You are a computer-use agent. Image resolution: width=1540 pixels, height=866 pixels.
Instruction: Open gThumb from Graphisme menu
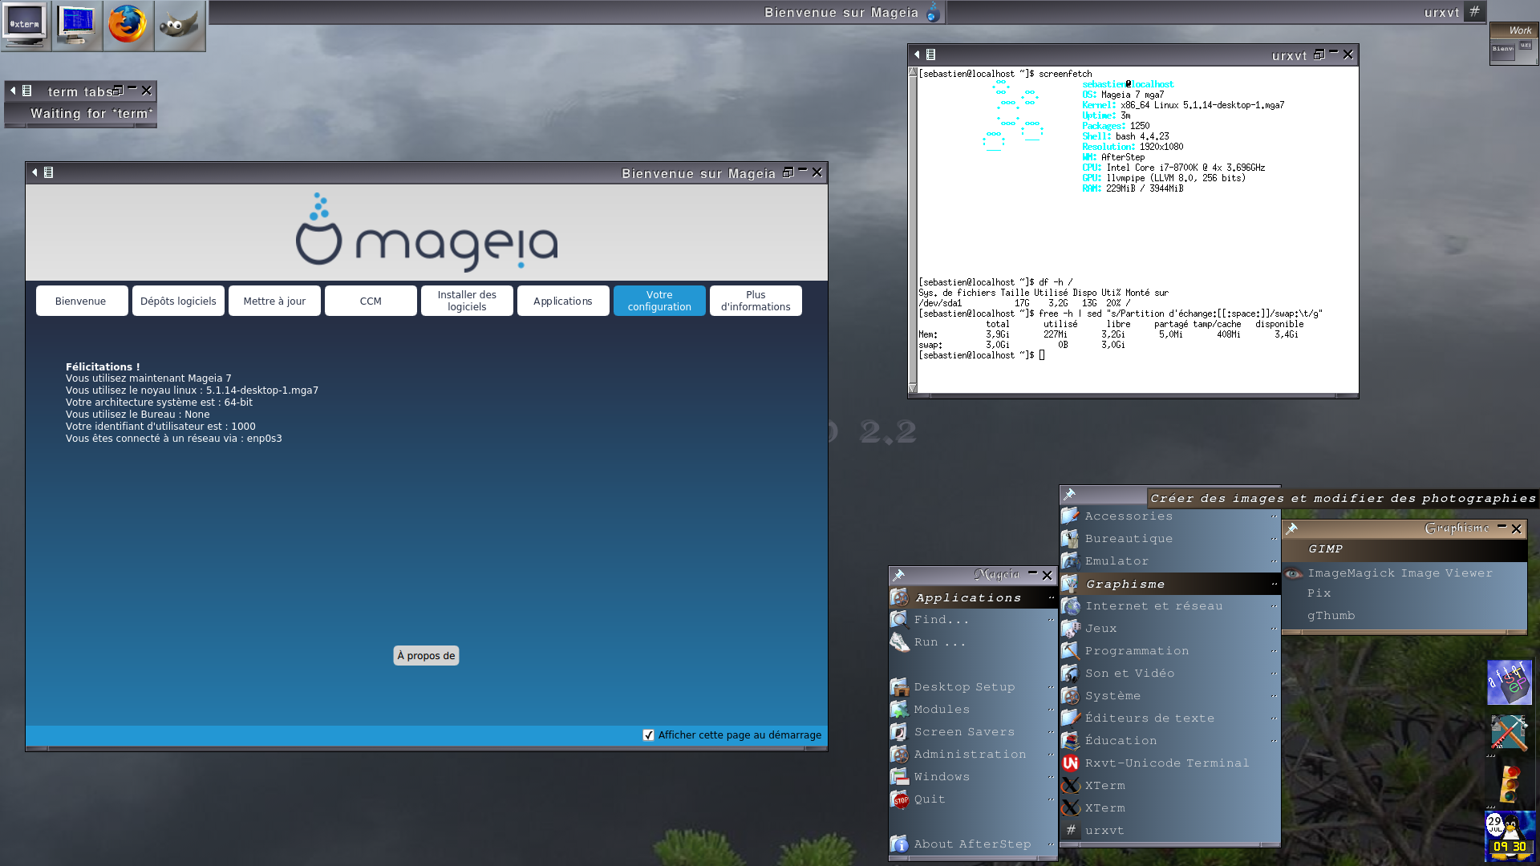point(1404,616)
